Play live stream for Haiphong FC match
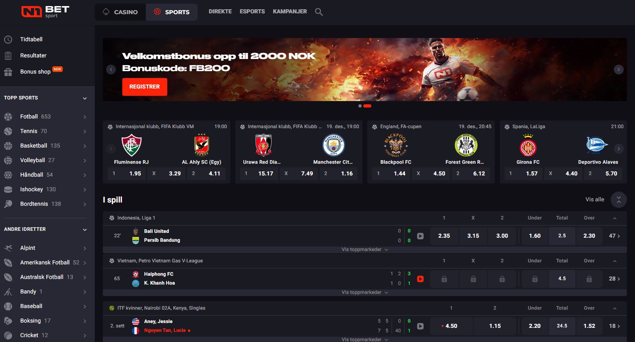Image resolution: width=635 pixels, height=342 pixels. [420, 279]
